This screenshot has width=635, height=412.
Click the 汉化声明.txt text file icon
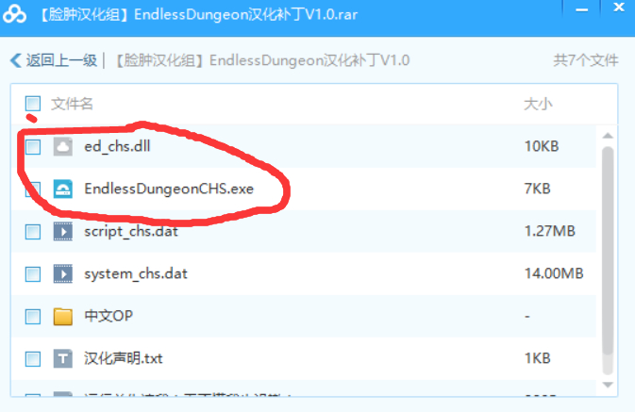point(63,358)
